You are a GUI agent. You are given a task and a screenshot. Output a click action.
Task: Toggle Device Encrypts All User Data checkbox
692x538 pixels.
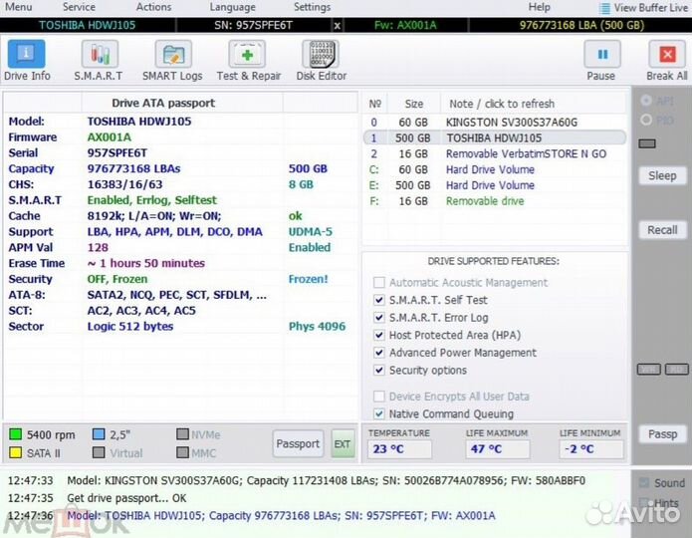378,397
